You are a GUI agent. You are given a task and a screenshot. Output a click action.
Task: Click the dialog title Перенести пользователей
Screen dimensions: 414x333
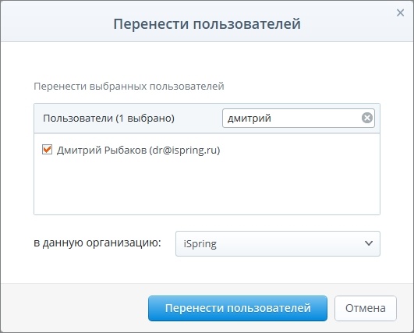tap(207, 23)
